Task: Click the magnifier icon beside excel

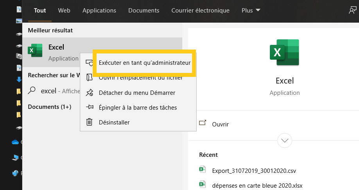Action: pyautogui.click(x=32, y=91)
